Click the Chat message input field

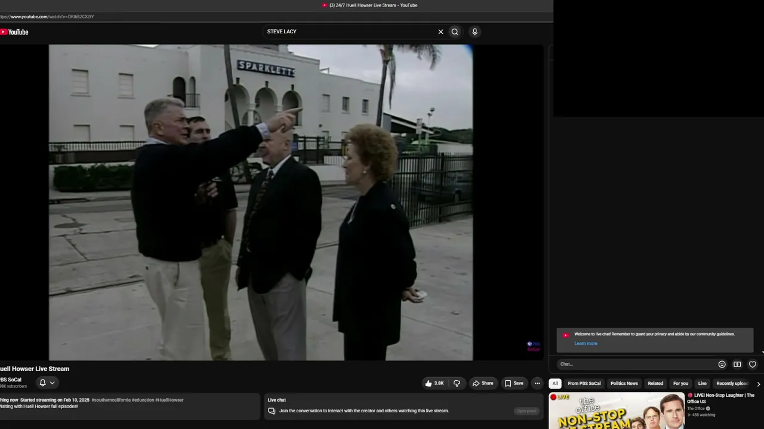click(636, 364)
